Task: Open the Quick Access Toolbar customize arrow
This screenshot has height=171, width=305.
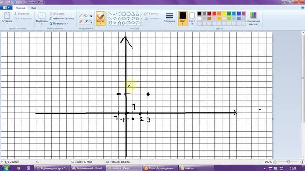Action: point(23,2)
